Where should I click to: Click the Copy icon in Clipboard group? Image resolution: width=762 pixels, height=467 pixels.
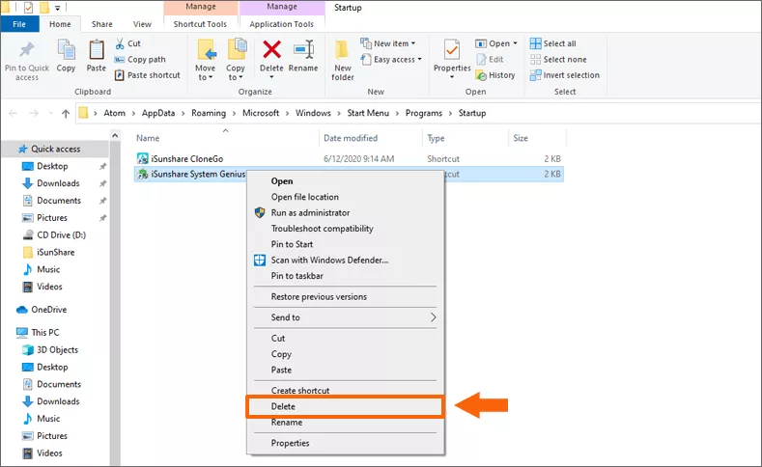tap(66, 50)
